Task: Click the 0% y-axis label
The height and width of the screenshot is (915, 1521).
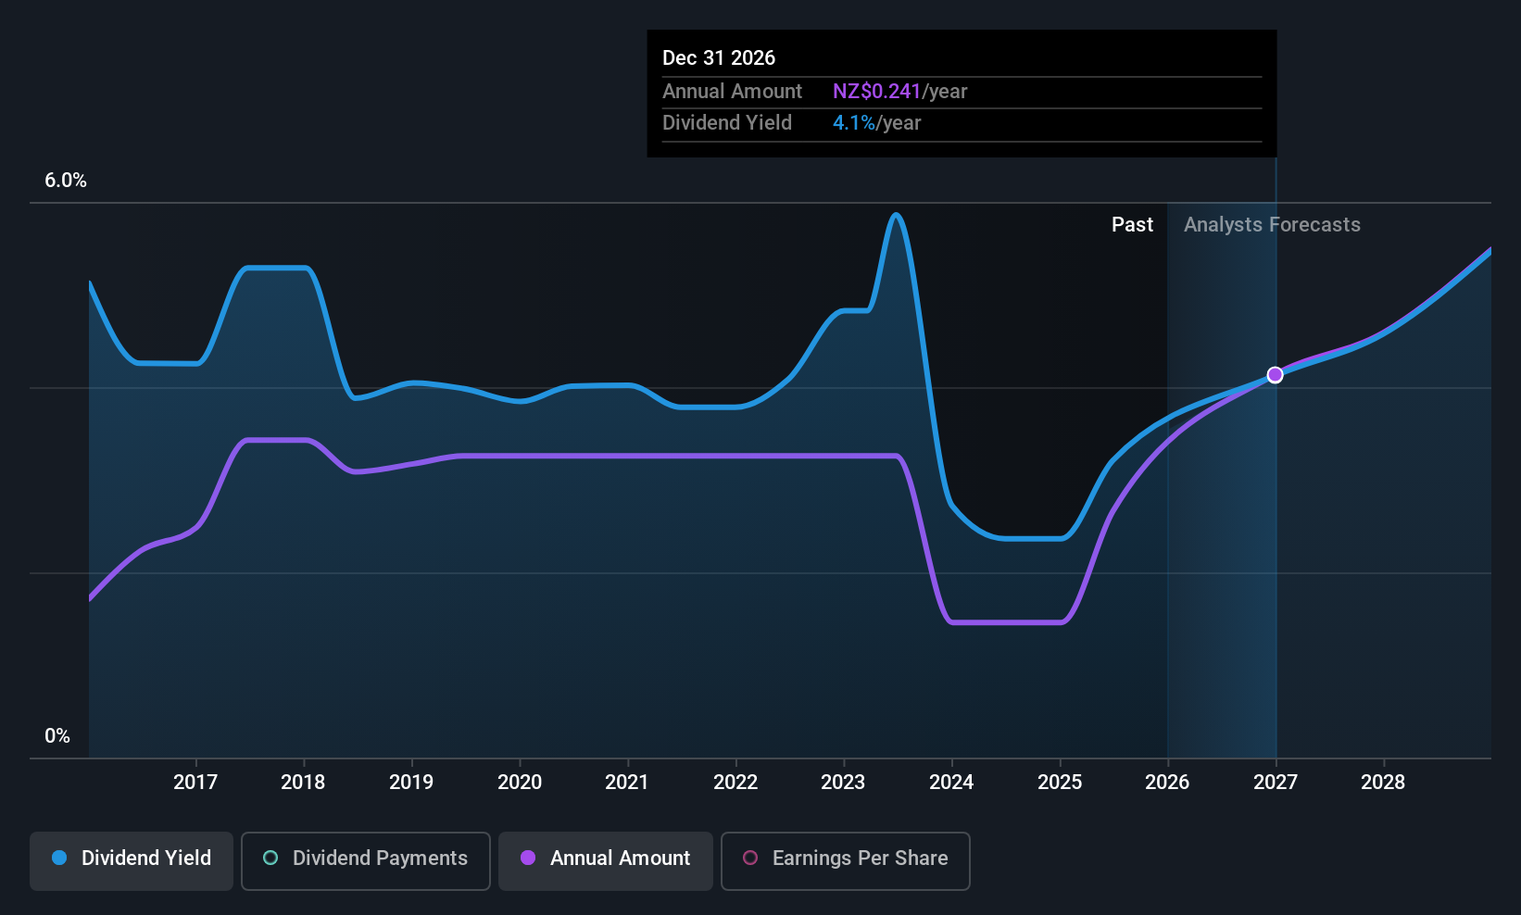Action: [x=57, y=736]
